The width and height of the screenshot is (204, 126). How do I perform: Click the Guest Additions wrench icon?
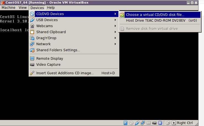pyautogui.click(x=32, y=73)
